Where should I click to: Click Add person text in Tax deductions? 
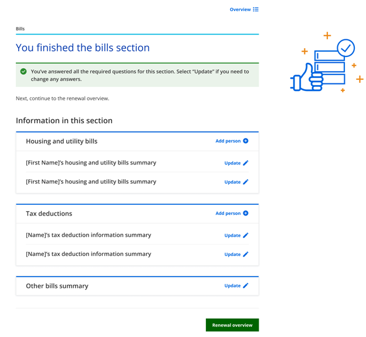pos(228,213)
